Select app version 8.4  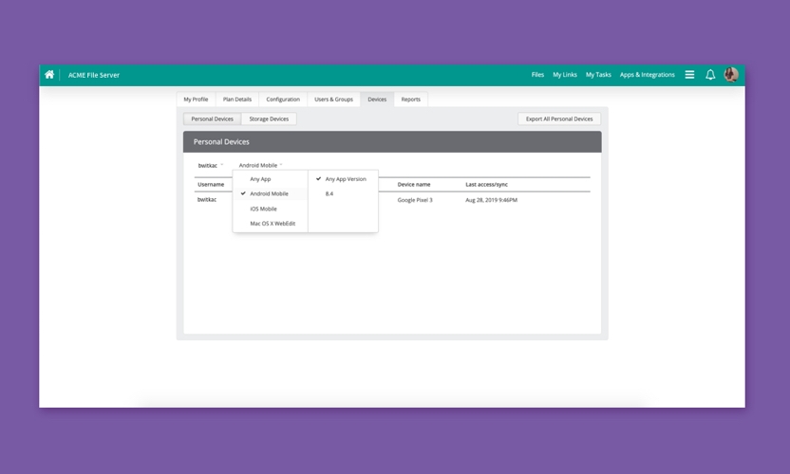point(329,193)
